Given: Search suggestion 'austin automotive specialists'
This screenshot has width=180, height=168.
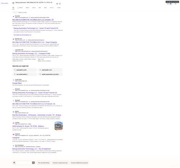Looking at the screenshot, I should point(50,74).
